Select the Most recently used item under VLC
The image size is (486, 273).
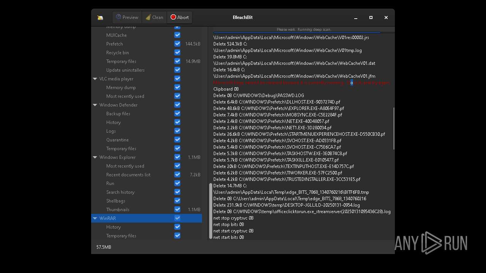(x=125, y=96)
